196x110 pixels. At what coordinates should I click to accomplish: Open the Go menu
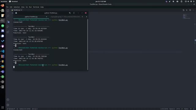pyautogui.click(x=27, y=7)
